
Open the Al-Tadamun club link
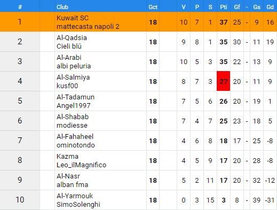coord(76,97)
